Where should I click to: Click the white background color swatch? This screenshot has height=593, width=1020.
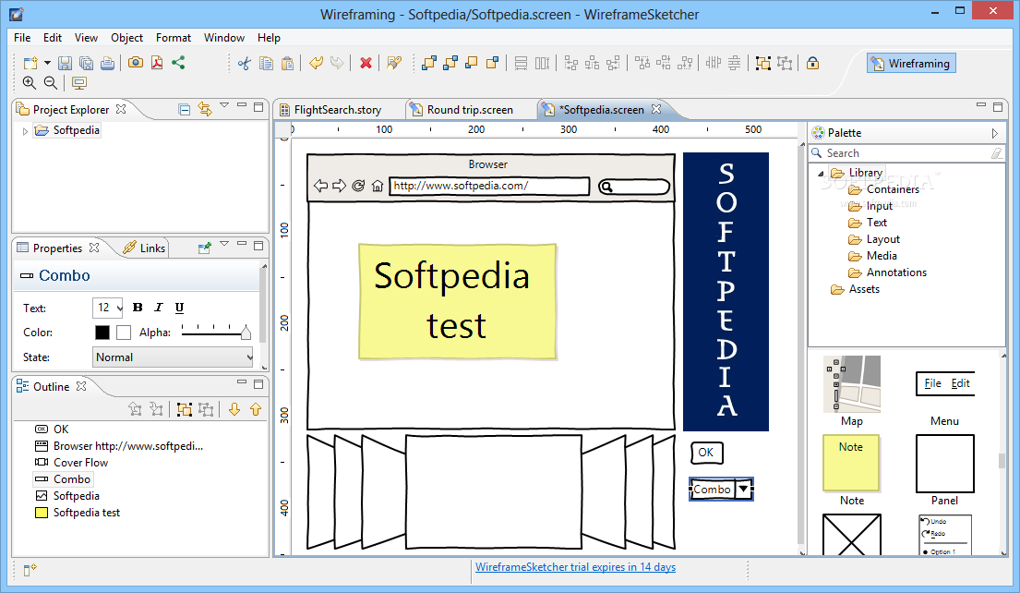[x=124, y=332]
